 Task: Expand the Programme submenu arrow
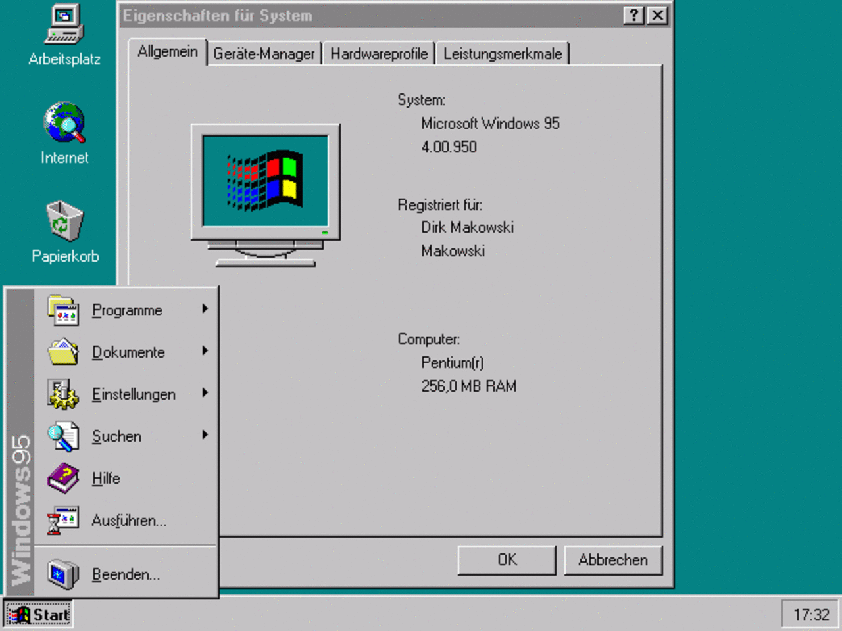[x=205, y=308]
